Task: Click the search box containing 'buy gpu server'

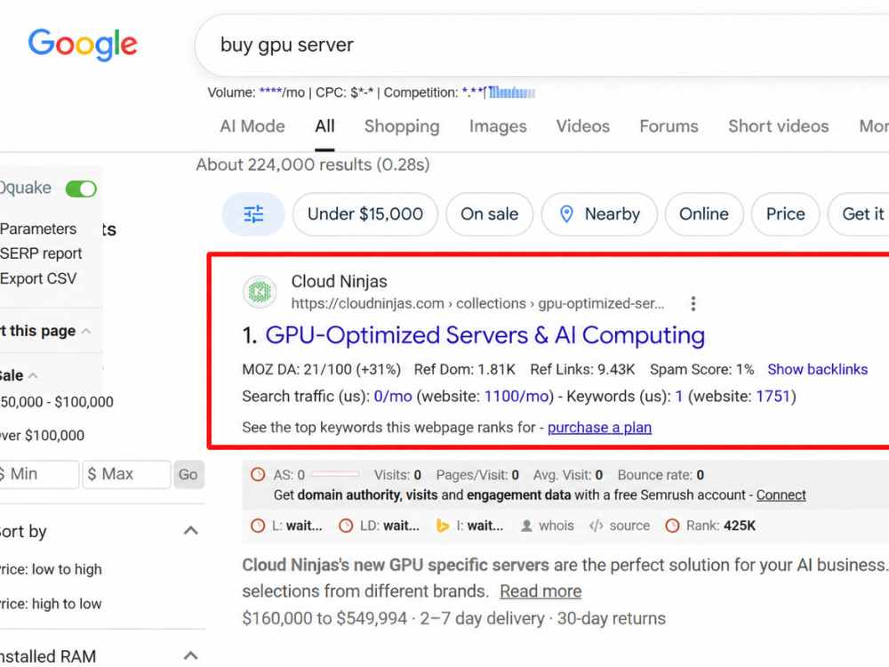Action: [x=544, y=45]
